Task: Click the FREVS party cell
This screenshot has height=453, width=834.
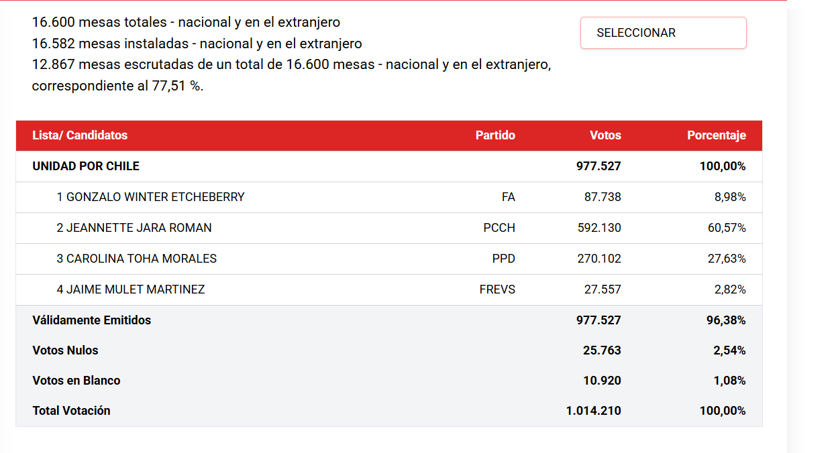Action: (497, 289)
